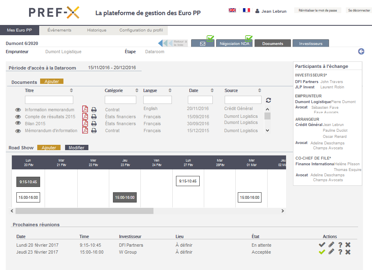
Task: Open question mark for DFI Partners meeting
Action: [340, 245]
